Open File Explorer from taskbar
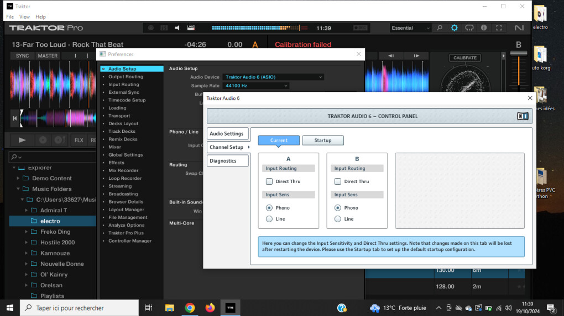The image size is (564, 316). [x=169, y=308]
